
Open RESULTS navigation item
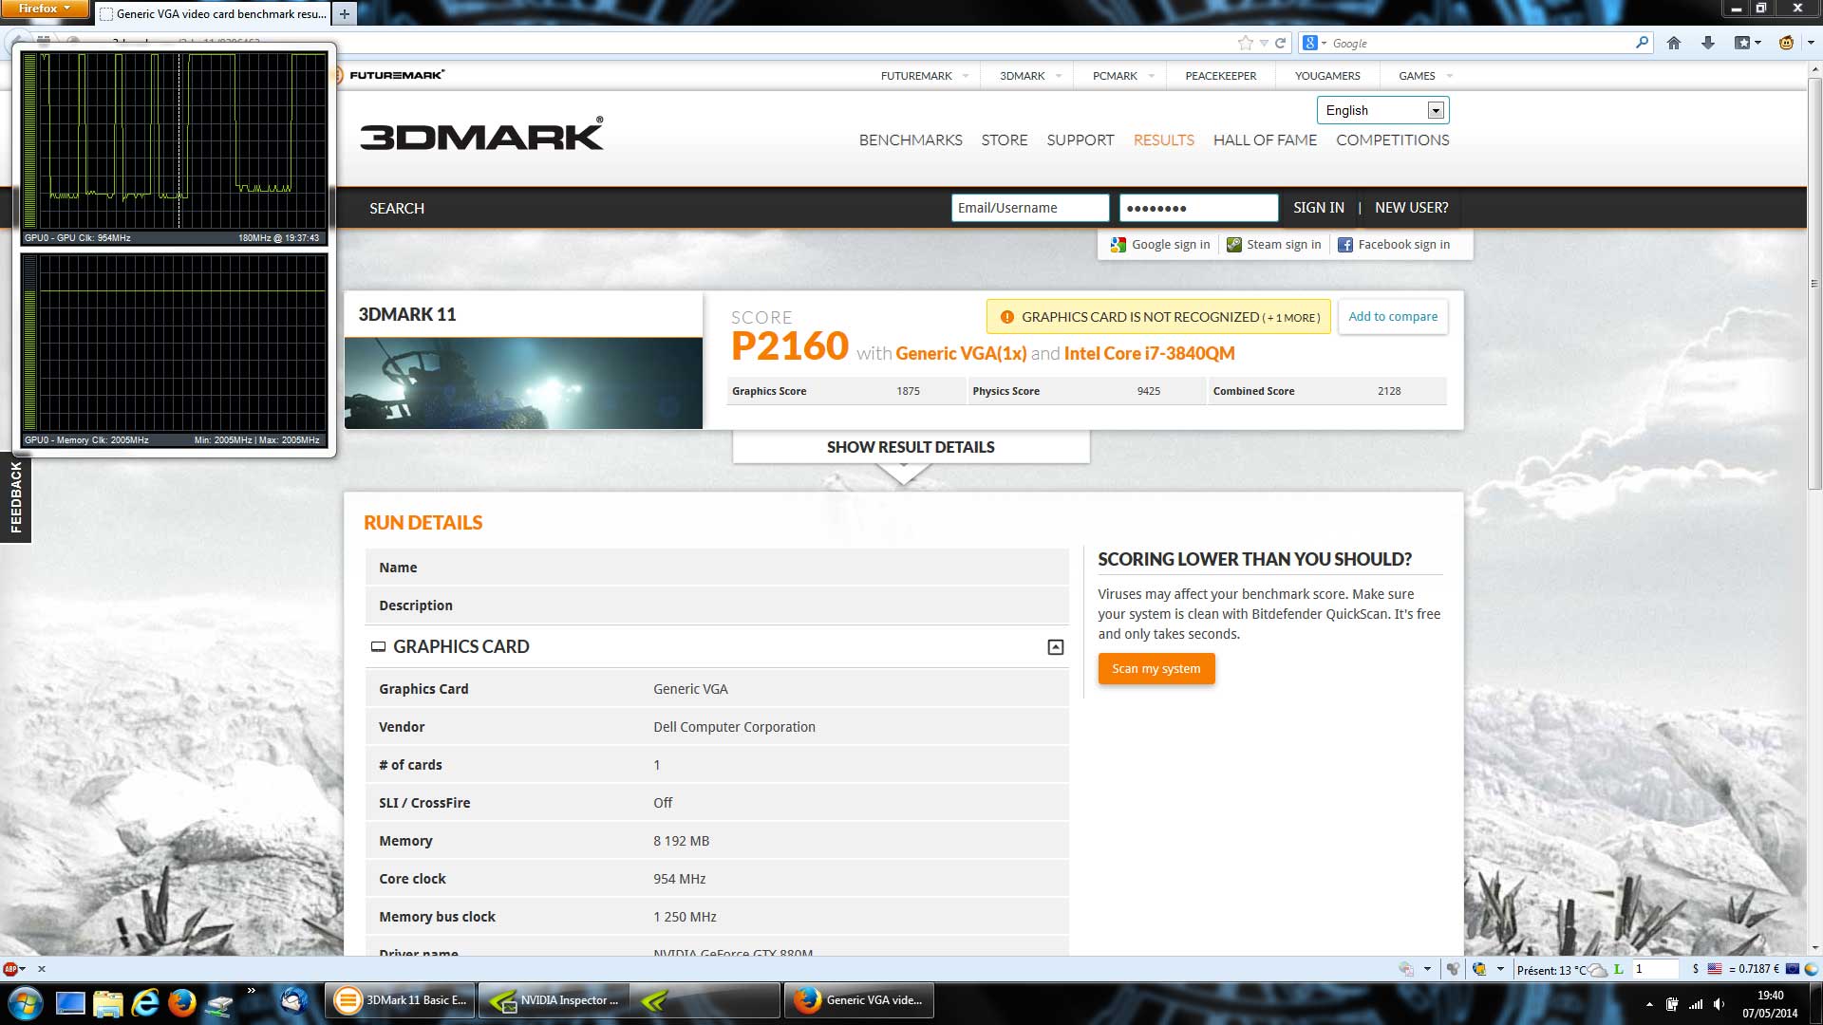click(x=1164, y=140)
